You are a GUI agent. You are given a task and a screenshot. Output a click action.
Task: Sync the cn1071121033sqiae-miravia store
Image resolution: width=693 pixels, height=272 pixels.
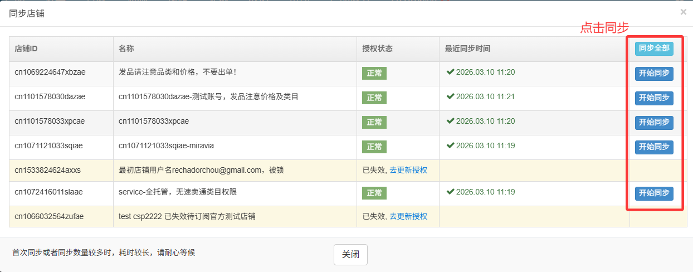tap(654, 147)
